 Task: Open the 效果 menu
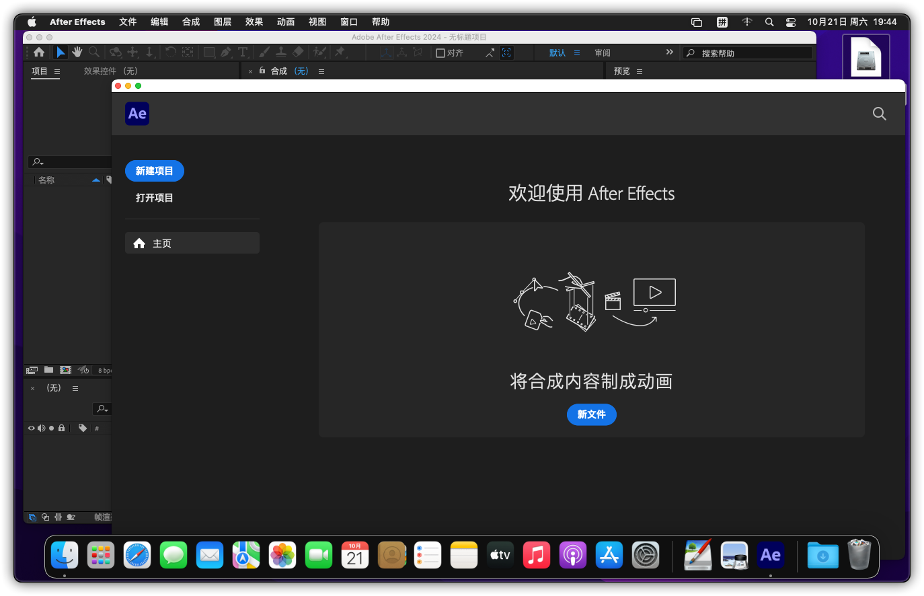(x=254, y=22)
